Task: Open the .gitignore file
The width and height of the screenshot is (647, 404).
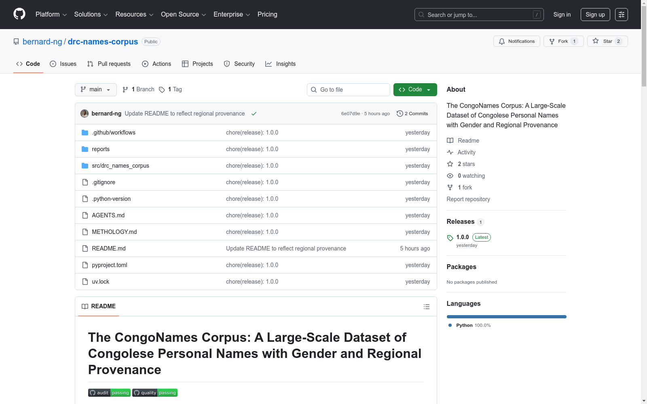Action: coord(104,182)
